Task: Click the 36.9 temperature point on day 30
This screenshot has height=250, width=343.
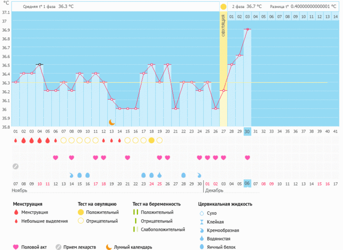Action: 247,29
